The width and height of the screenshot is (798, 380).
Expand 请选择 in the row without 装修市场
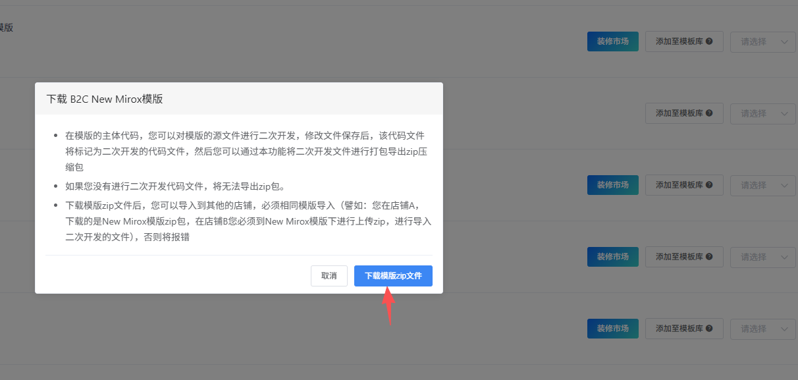point(763,113)
